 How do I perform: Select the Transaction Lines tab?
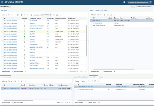click(x=5, y=77)
